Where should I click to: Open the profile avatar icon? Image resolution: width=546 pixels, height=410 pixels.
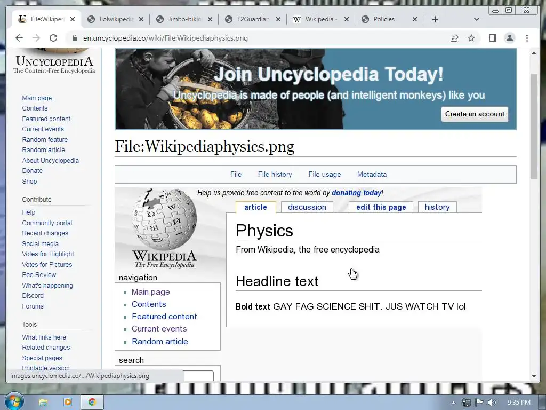[x=509, y=38]
